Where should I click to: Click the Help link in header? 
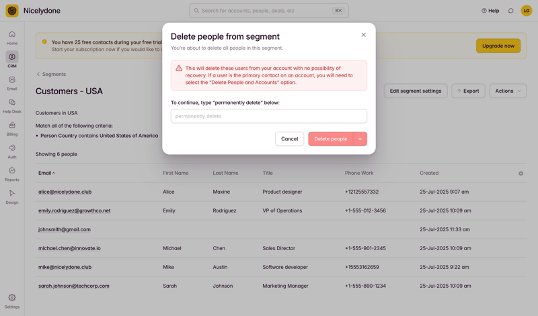point(490,11)
